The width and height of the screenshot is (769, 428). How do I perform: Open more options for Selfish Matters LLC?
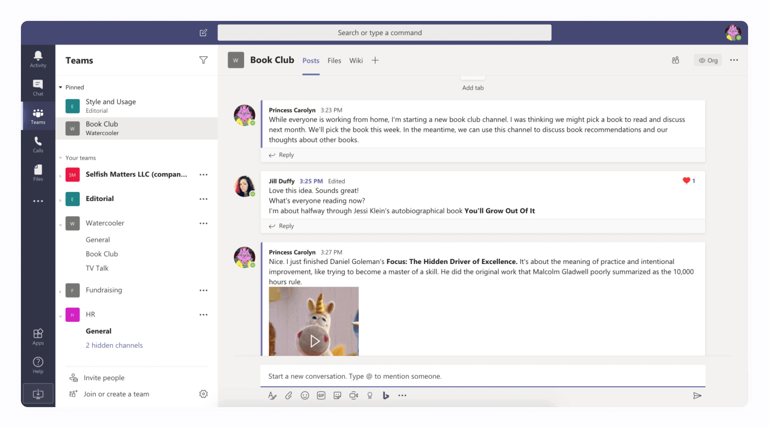click(x=203, y=174)
